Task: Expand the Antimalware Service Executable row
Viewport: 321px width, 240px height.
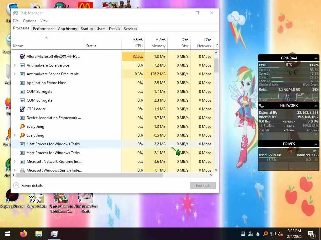Action: click(x=14, y=74)
